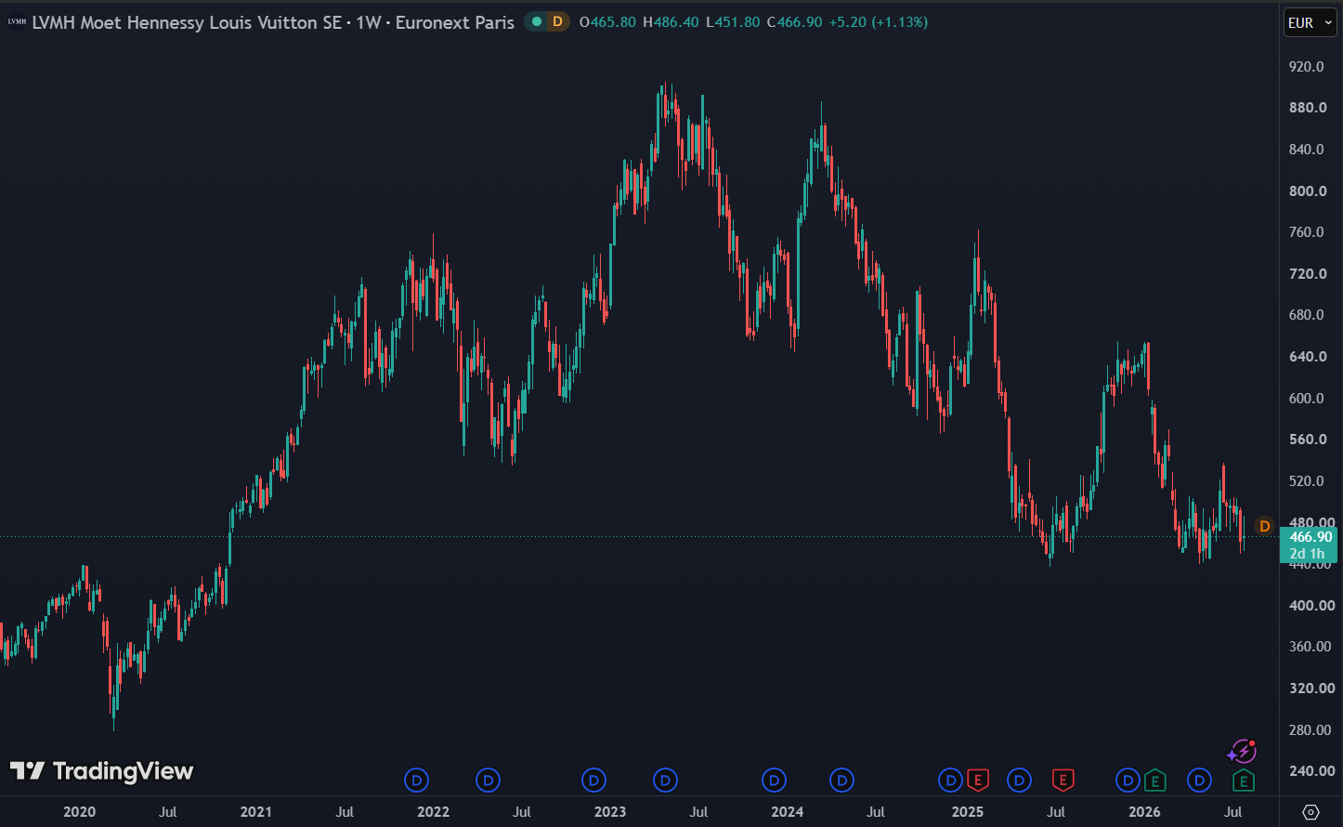Click the 880.0 price axis label
Screen dimensions: 1343x827
(1306, 108)
